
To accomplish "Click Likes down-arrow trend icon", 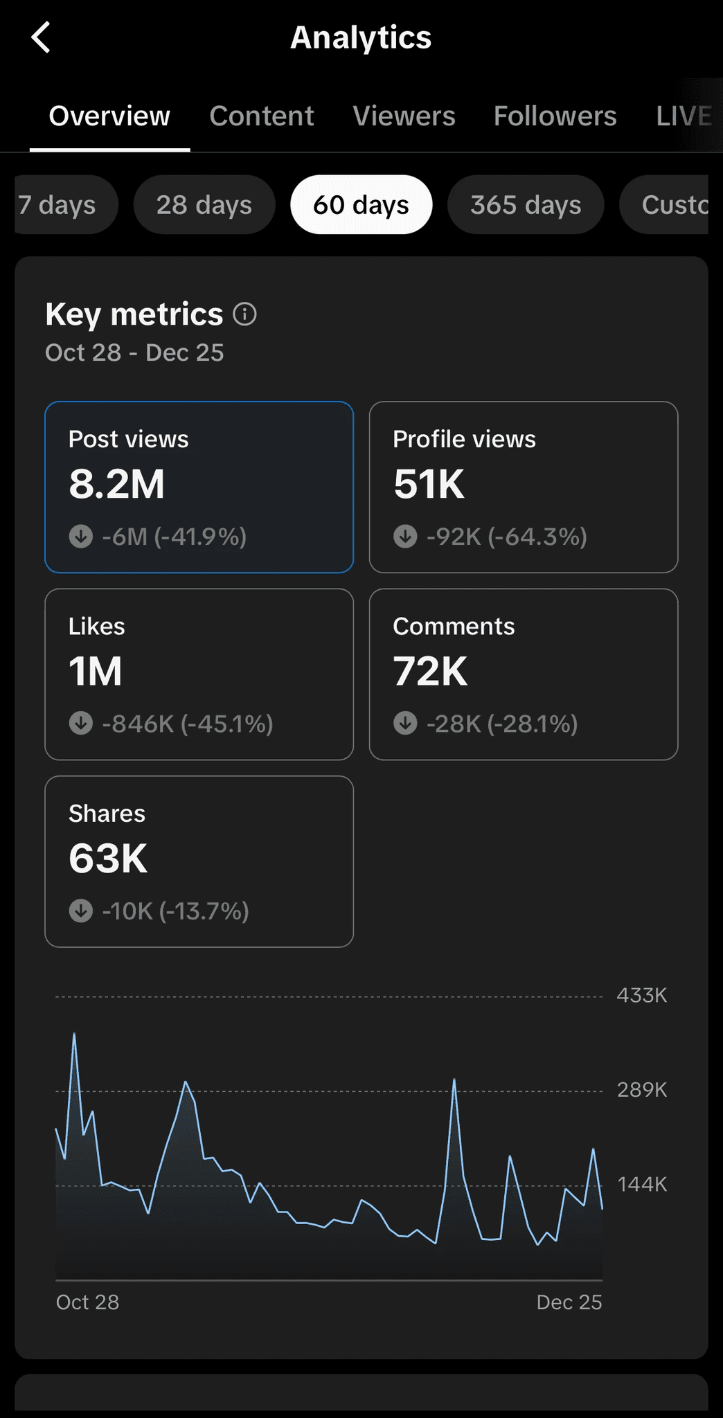I will pyautogui.click(x=81, y=724).
